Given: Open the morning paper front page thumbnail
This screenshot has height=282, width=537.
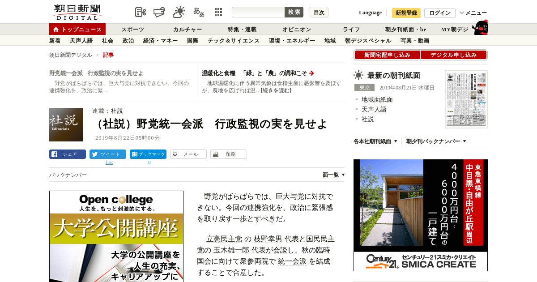Looking at the screenshot, I should pyautogui.click(x=466, y=99).
